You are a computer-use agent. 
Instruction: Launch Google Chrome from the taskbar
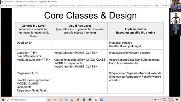click(x=78, y=99)
